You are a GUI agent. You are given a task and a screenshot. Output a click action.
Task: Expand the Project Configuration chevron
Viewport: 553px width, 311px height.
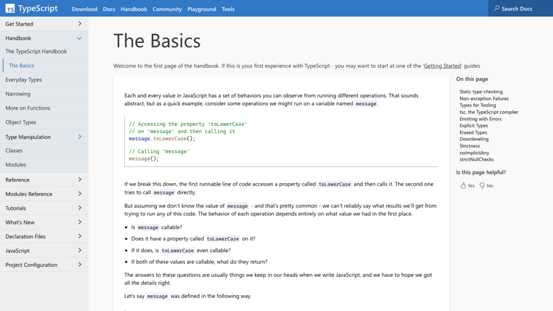pyautogui.click(x=80, y=265)
